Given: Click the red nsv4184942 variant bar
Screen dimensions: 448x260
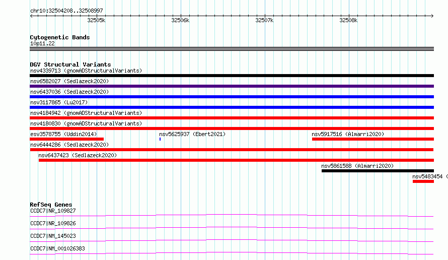Looking at the screenshot, I should click(x=232, y=118).
